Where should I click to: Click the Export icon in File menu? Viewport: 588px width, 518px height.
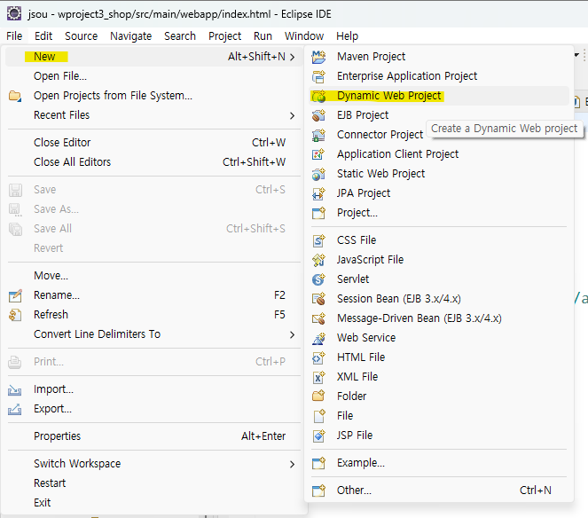[x=14, y=409]
